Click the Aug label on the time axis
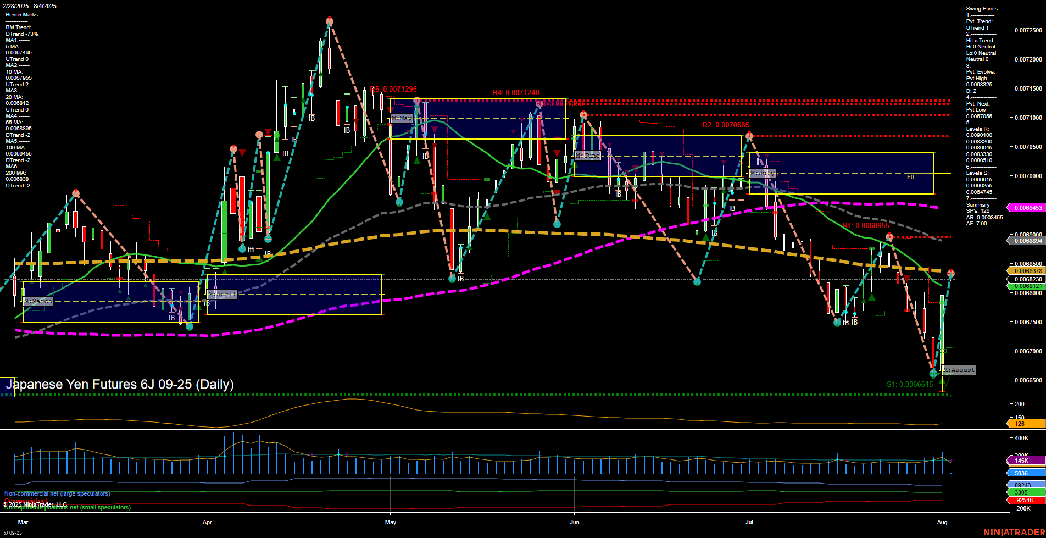Image resolution: width=1046 pixels, height=538 pixels. pyautogui.click(x=942, y=522)
